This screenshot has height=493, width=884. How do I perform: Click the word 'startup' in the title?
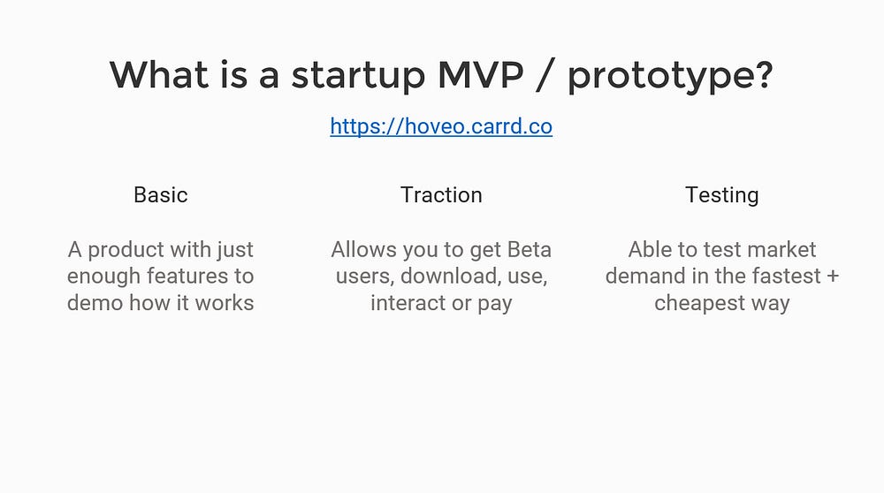358,75
